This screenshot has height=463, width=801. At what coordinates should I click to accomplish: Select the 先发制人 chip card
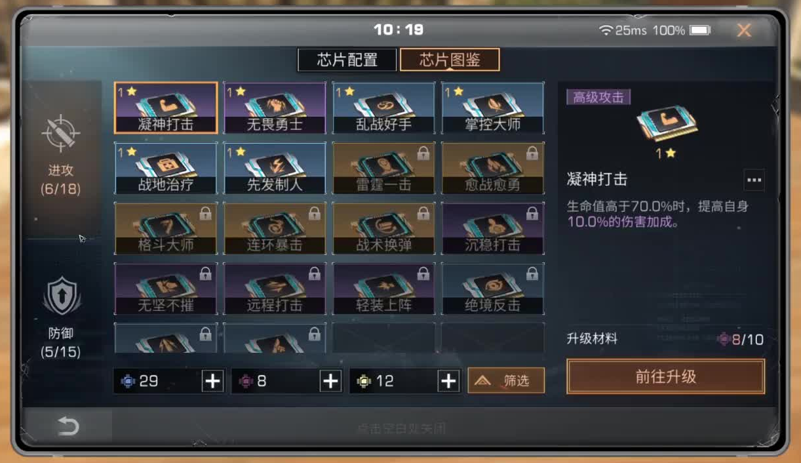coord(275,169)
